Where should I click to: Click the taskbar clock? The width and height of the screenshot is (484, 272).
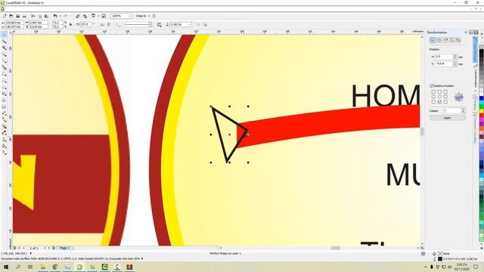[x=461, y=267]
